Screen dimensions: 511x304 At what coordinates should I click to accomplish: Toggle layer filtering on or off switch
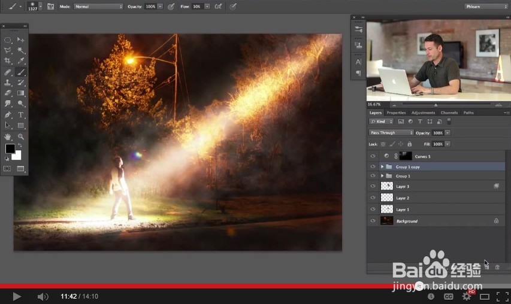[449, 121]
